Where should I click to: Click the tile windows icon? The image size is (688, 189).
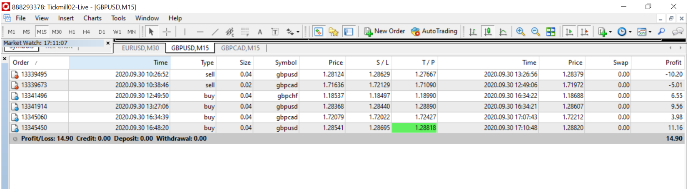tap(551, 32)
